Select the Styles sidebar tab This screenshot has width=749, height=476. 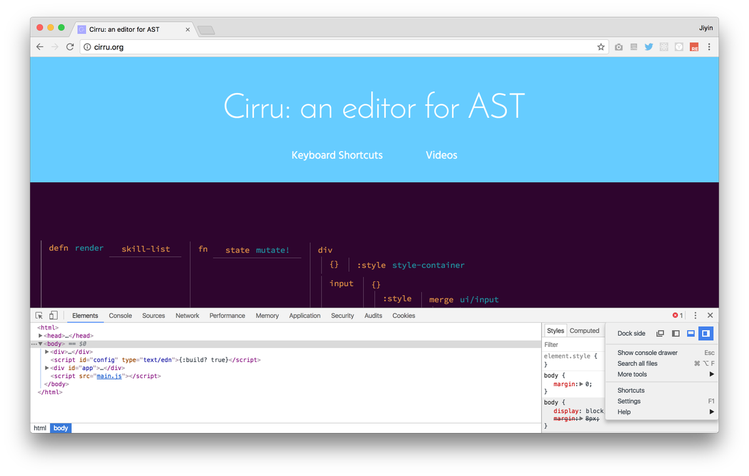click(556, 331)
